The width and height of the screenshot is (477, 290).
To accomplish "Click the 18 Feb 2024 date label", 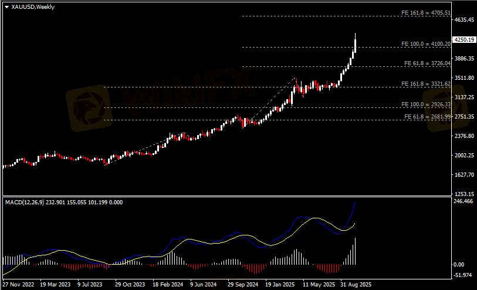I will click(x=168, y=285).
